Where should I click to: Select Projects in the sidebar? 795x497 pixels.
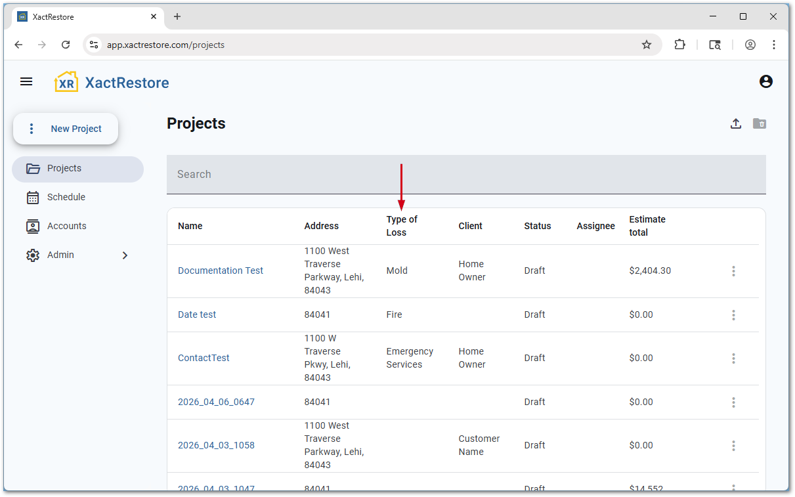[x=64, y=169]
